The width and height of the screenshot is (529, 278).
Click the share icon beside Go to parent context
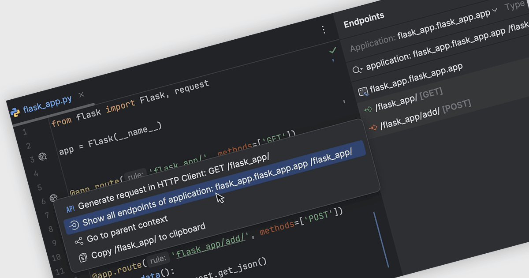[x=78, y=241]
